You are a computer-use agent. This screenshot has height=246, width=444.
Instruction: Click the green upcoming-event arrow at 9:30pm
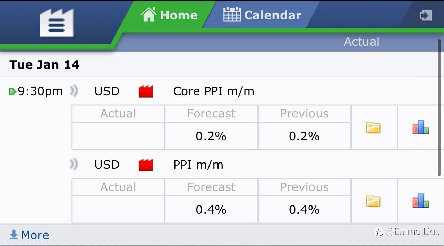12,91
